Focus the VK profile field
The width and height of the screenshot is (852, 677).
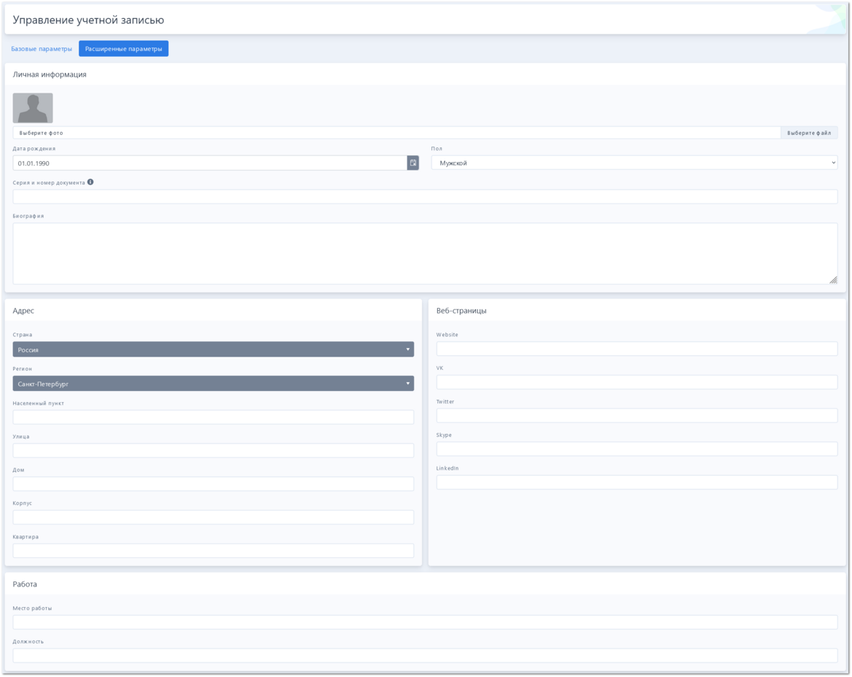coord(636,382)
